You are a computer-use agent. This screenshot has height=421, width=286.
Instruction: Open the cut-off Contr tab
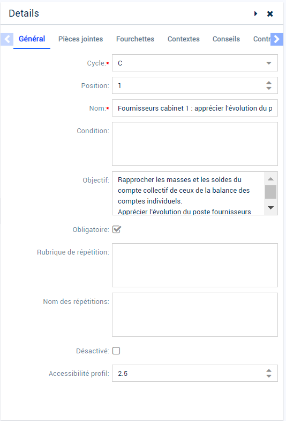[261, 39]
